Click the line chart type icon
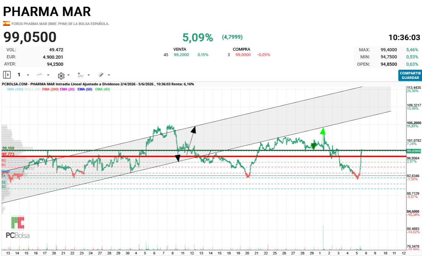 39,75
